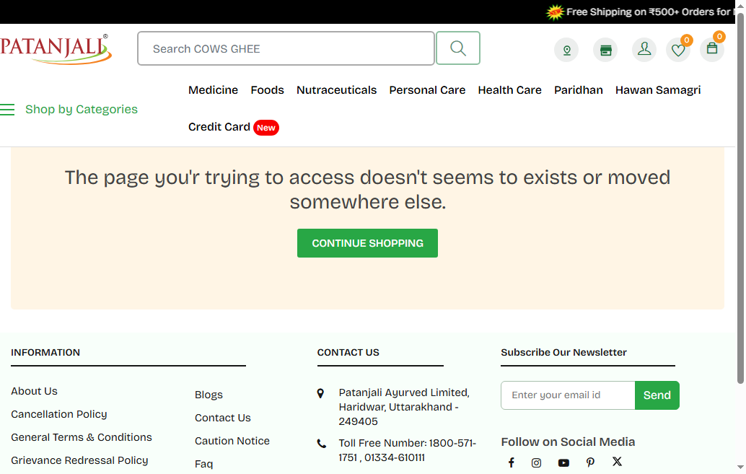The height and width of the screenshot is (474, 746).
Task: Click the scrollbar down arrow
Action: (740, 468)
